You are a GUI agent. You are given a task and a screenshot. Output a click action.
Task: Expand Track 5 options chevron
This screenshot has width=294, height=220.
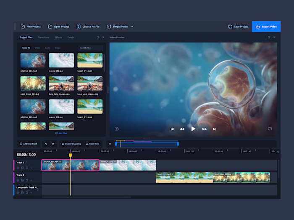point(31,168)
